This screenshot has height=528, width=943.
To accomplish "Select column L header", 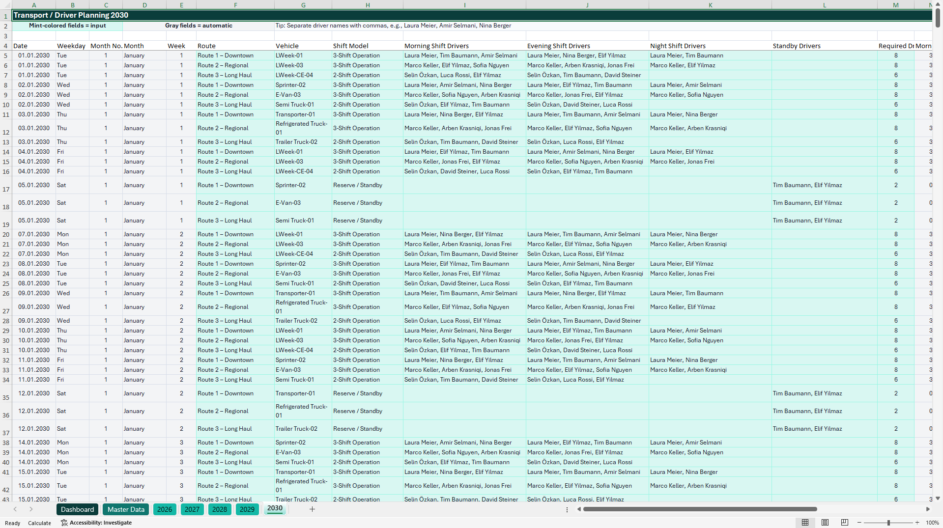I will coord(825,5).
